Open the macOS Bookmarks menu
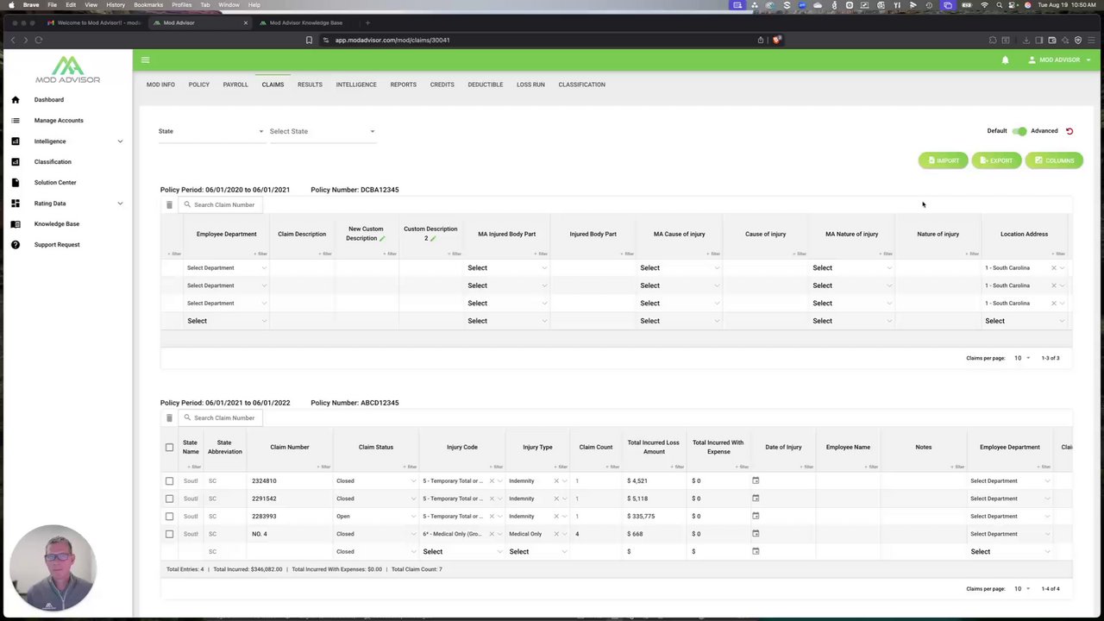 148,5
